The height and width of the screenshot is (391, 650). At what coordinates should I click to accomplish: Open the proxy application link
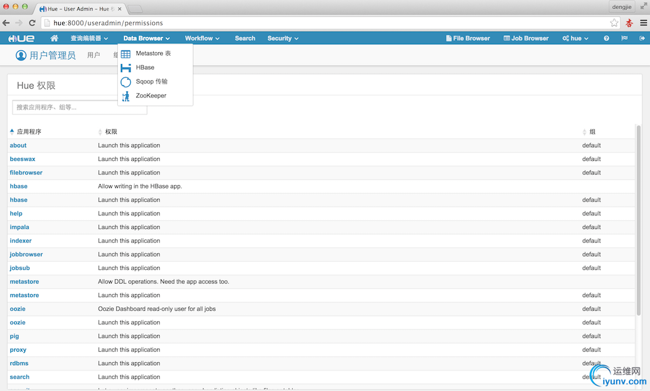coord(18,350)
